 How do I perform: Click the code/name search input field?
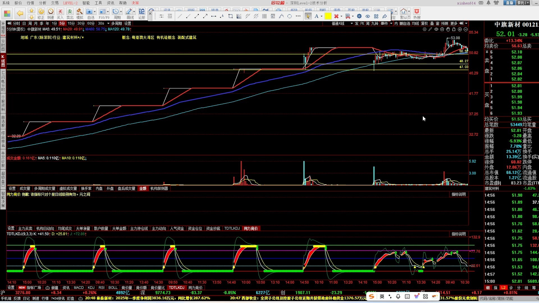[509, 299]
